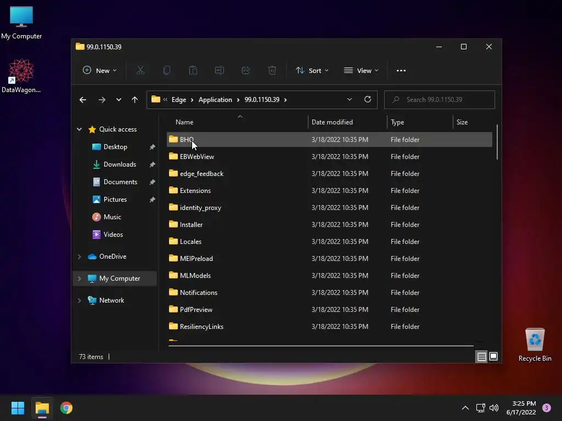Switch to details view layout icon
This screenshot has width=562, height=421.
481,356
